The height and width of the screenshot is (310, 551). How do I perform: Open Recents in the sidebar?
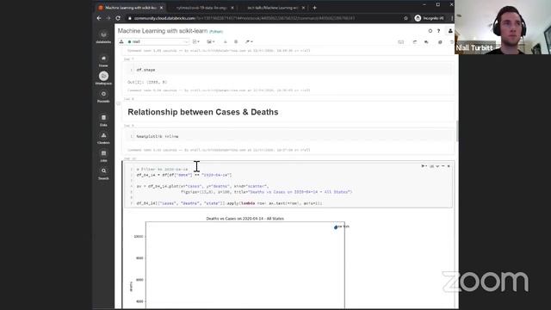pos(103,96)
